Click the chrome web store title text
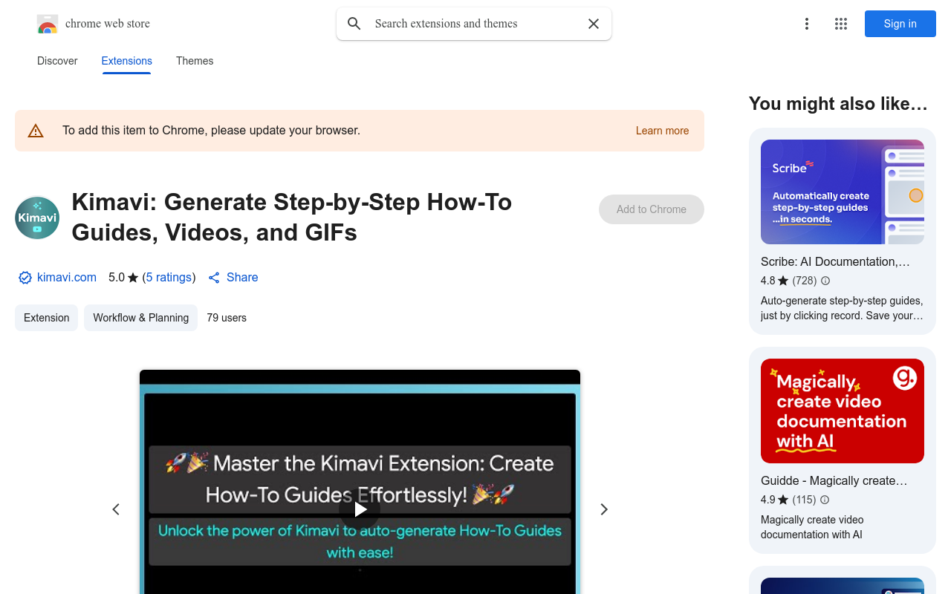The height and width of the screenshot is (594, 951). [108, 24]
